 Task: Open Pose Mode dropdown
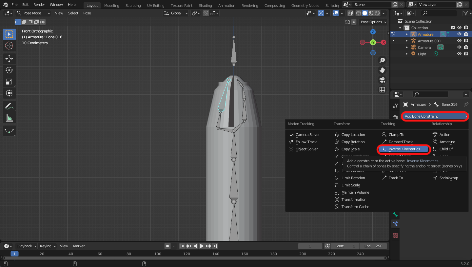[x=33, y=13]
